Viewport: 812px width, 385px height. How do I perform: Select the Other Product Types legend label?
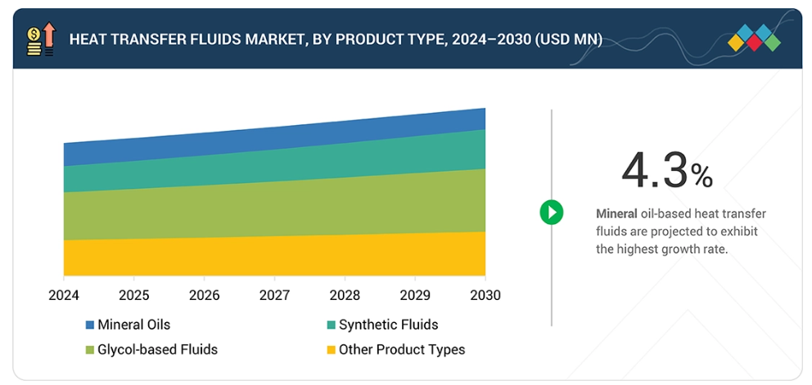click(401, 349)
